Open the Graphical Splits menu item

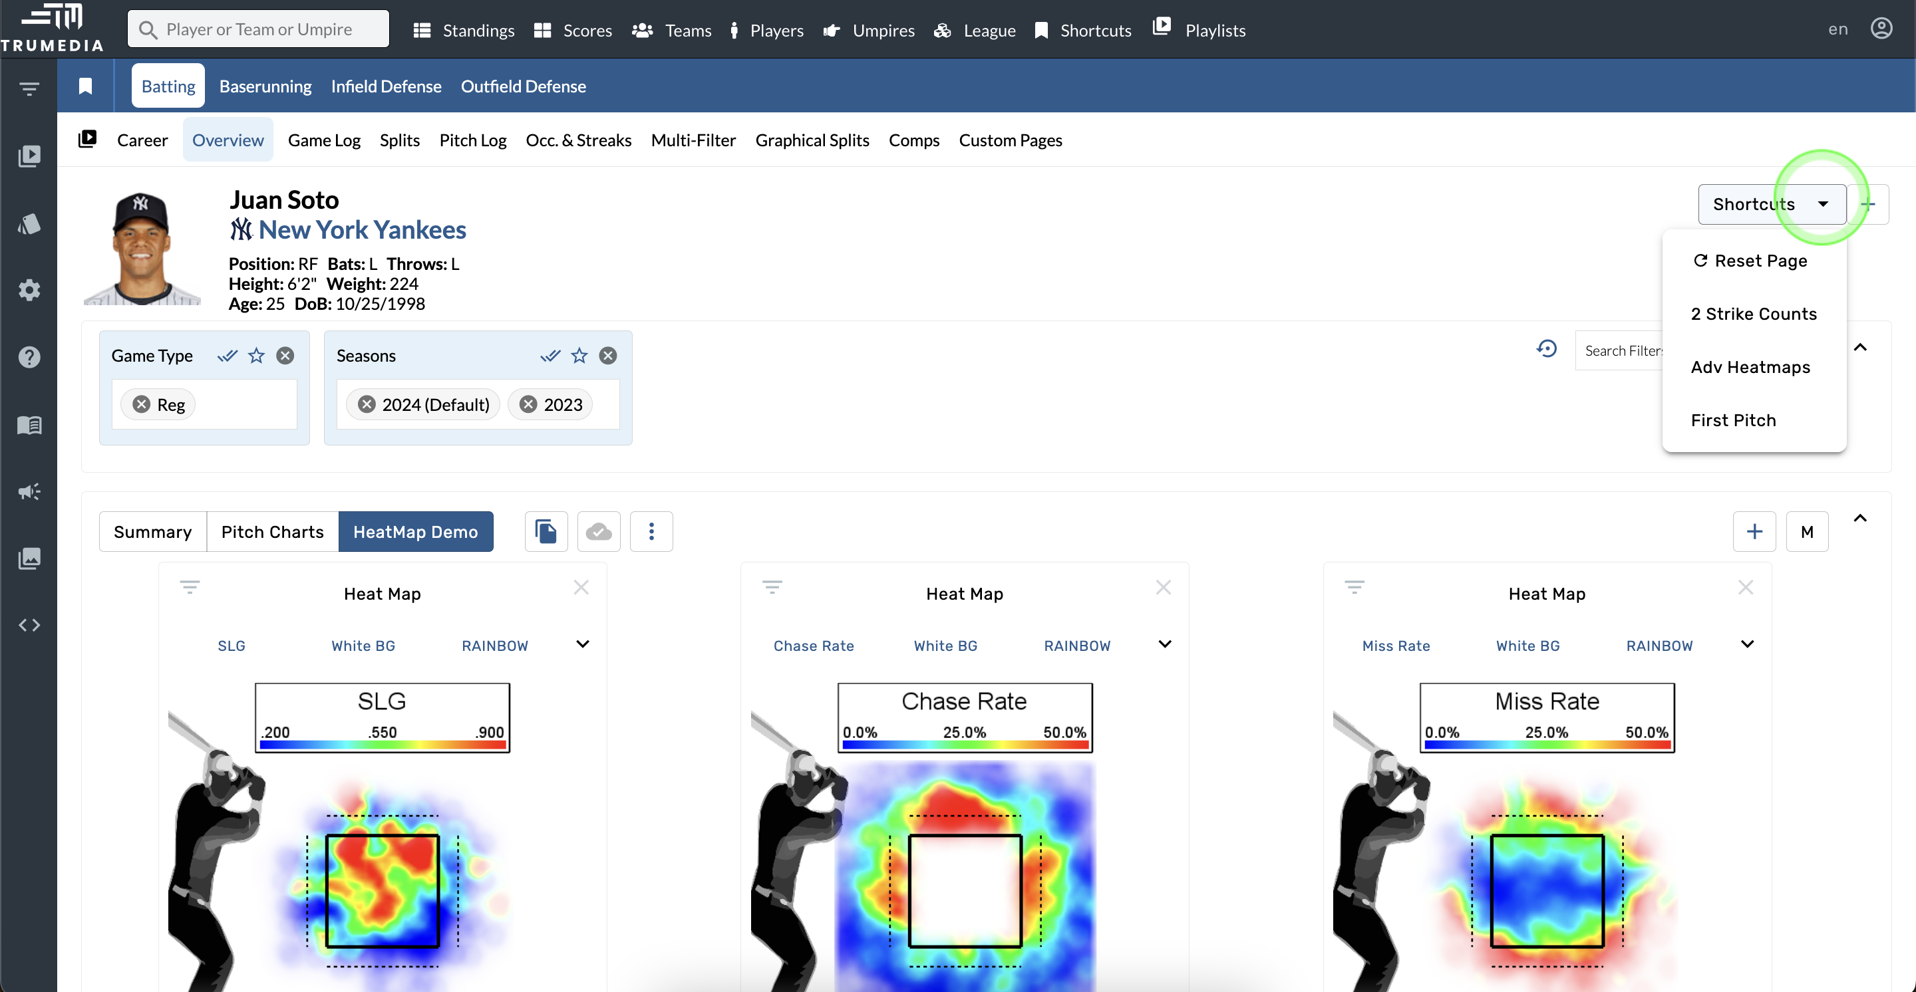pos(812,140)
